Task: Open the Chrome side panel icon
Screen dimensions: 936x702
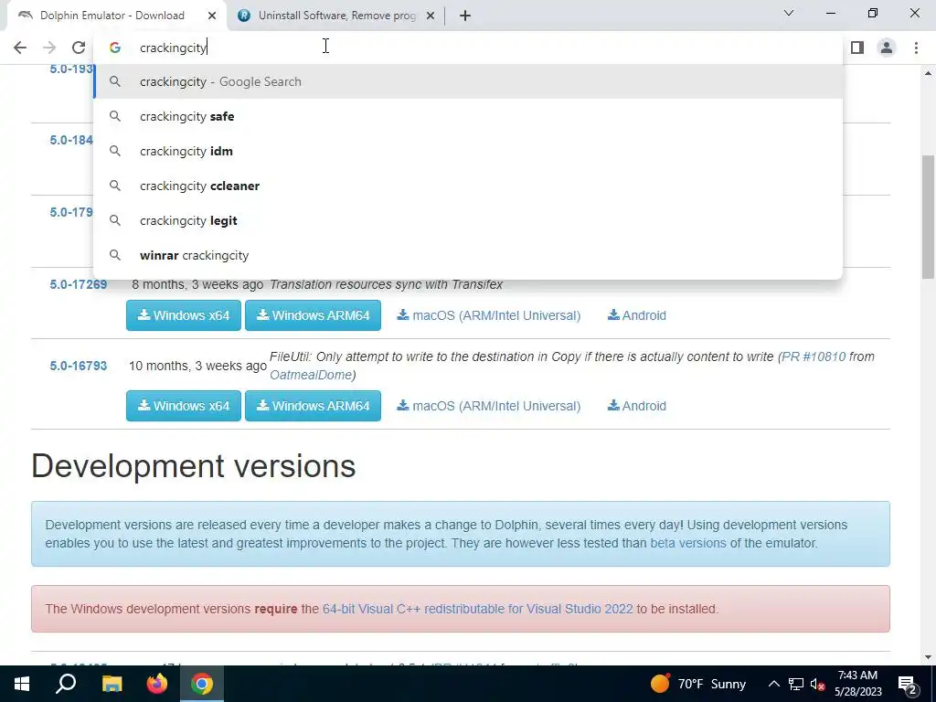Action: click(857, 48)
